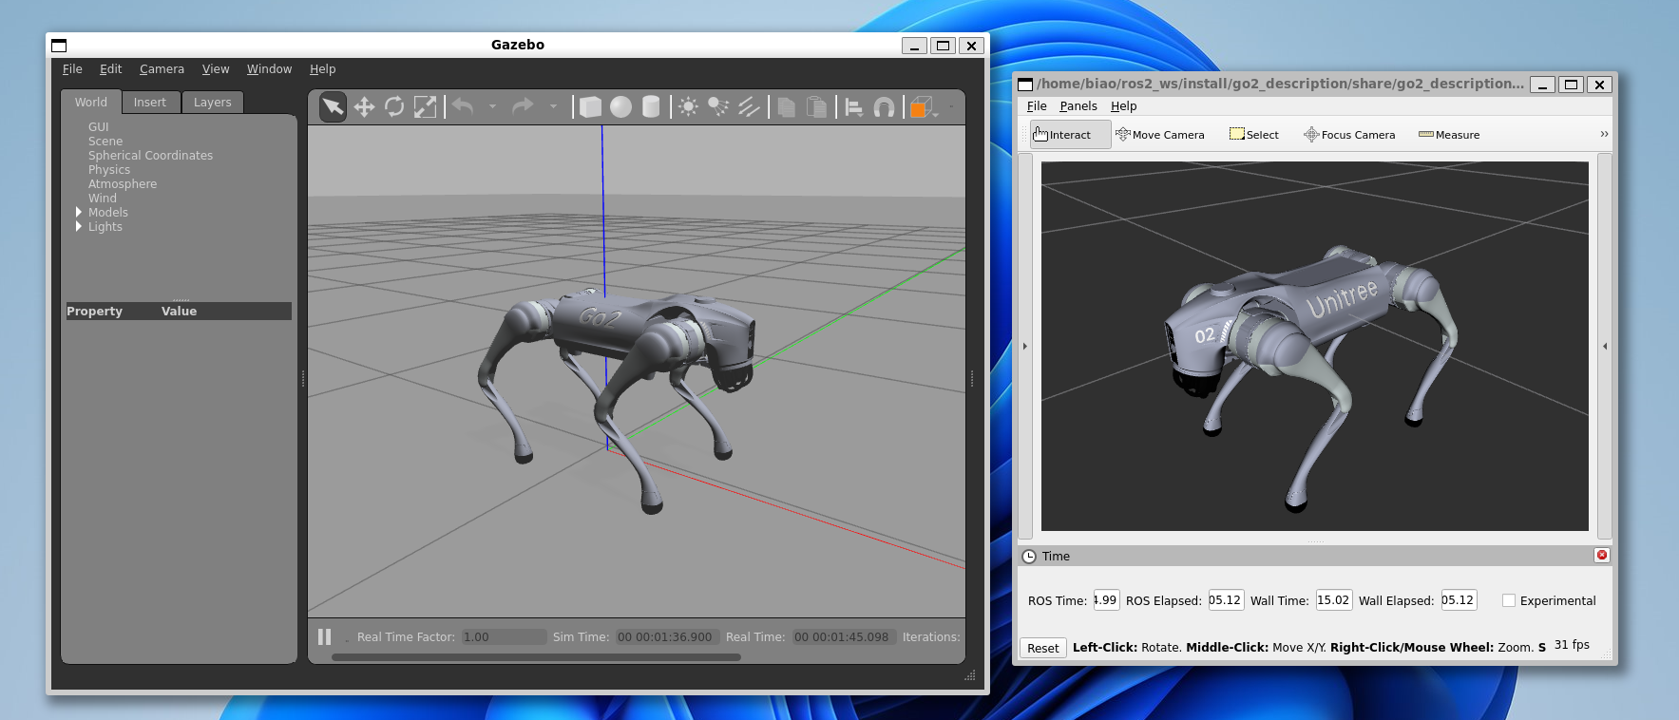Activate the Focus Camera tool in RViz
Image resolution: width=1679 pixels, height=720 pixels.
[1349, 135]
